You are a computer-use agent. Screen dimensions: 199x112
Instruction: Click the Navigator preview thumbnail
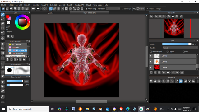(x=174, y=28)
